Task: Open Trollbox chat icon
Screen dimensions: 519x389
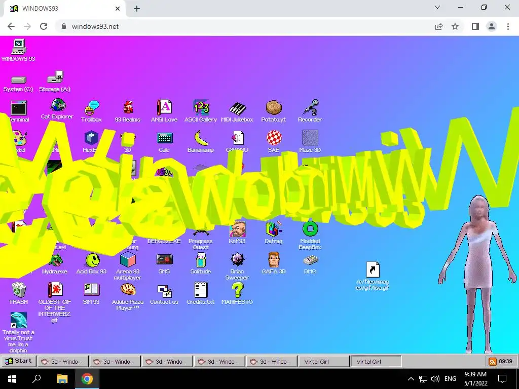Action: pyautogui.click(x=91, y=107)
